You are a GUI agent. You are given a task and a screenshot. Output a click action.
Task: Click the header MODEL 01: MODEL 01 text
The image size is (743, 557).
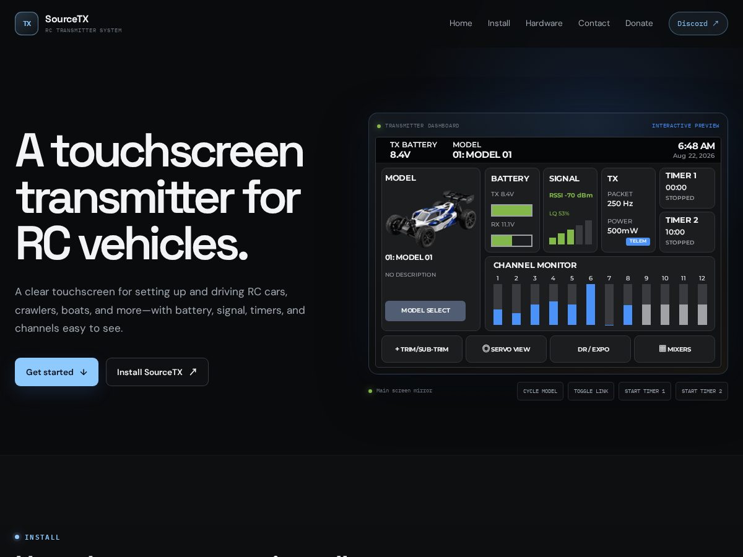point(482,150)
